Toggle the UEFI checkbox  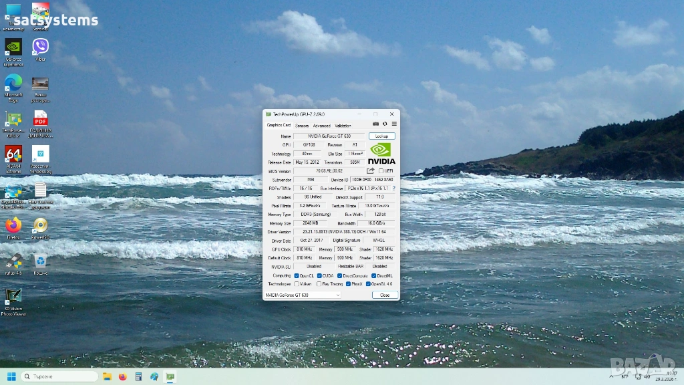[x=381, y=171]
